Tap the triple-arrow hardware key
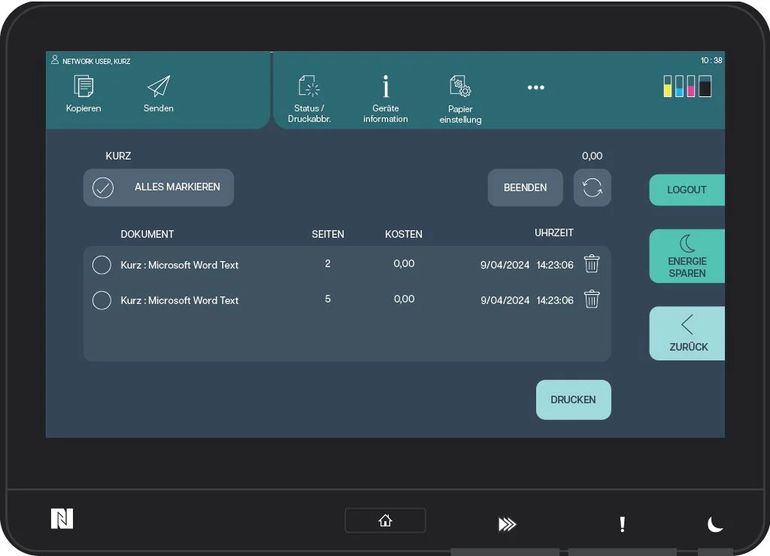Screen dimensions: 770x556 pyautogui.click(x=507, y=524)
